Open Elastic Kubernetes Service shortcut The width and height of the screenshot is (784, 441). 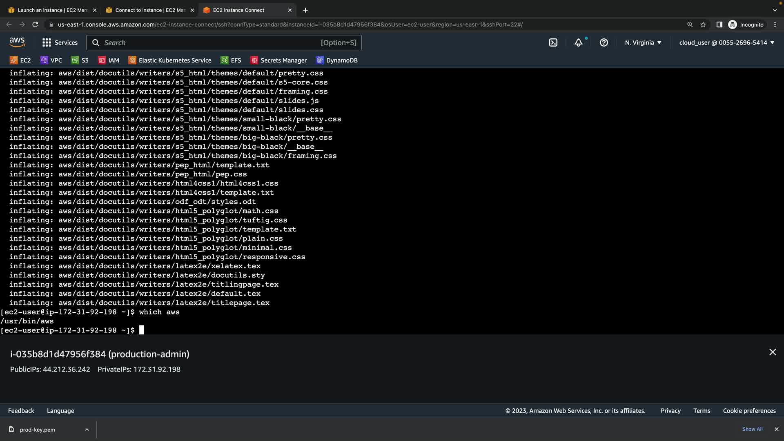coord(170,60)
